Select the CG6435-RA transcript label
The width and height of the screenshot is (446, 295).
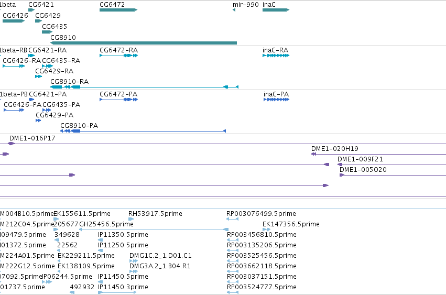[61, 61]
